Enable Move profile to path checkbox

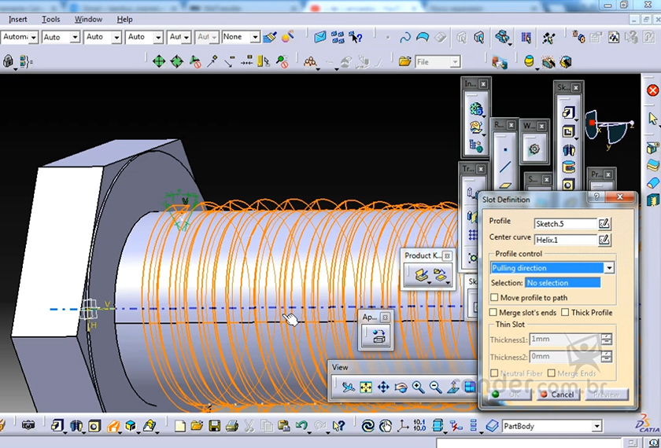[494, 298]
